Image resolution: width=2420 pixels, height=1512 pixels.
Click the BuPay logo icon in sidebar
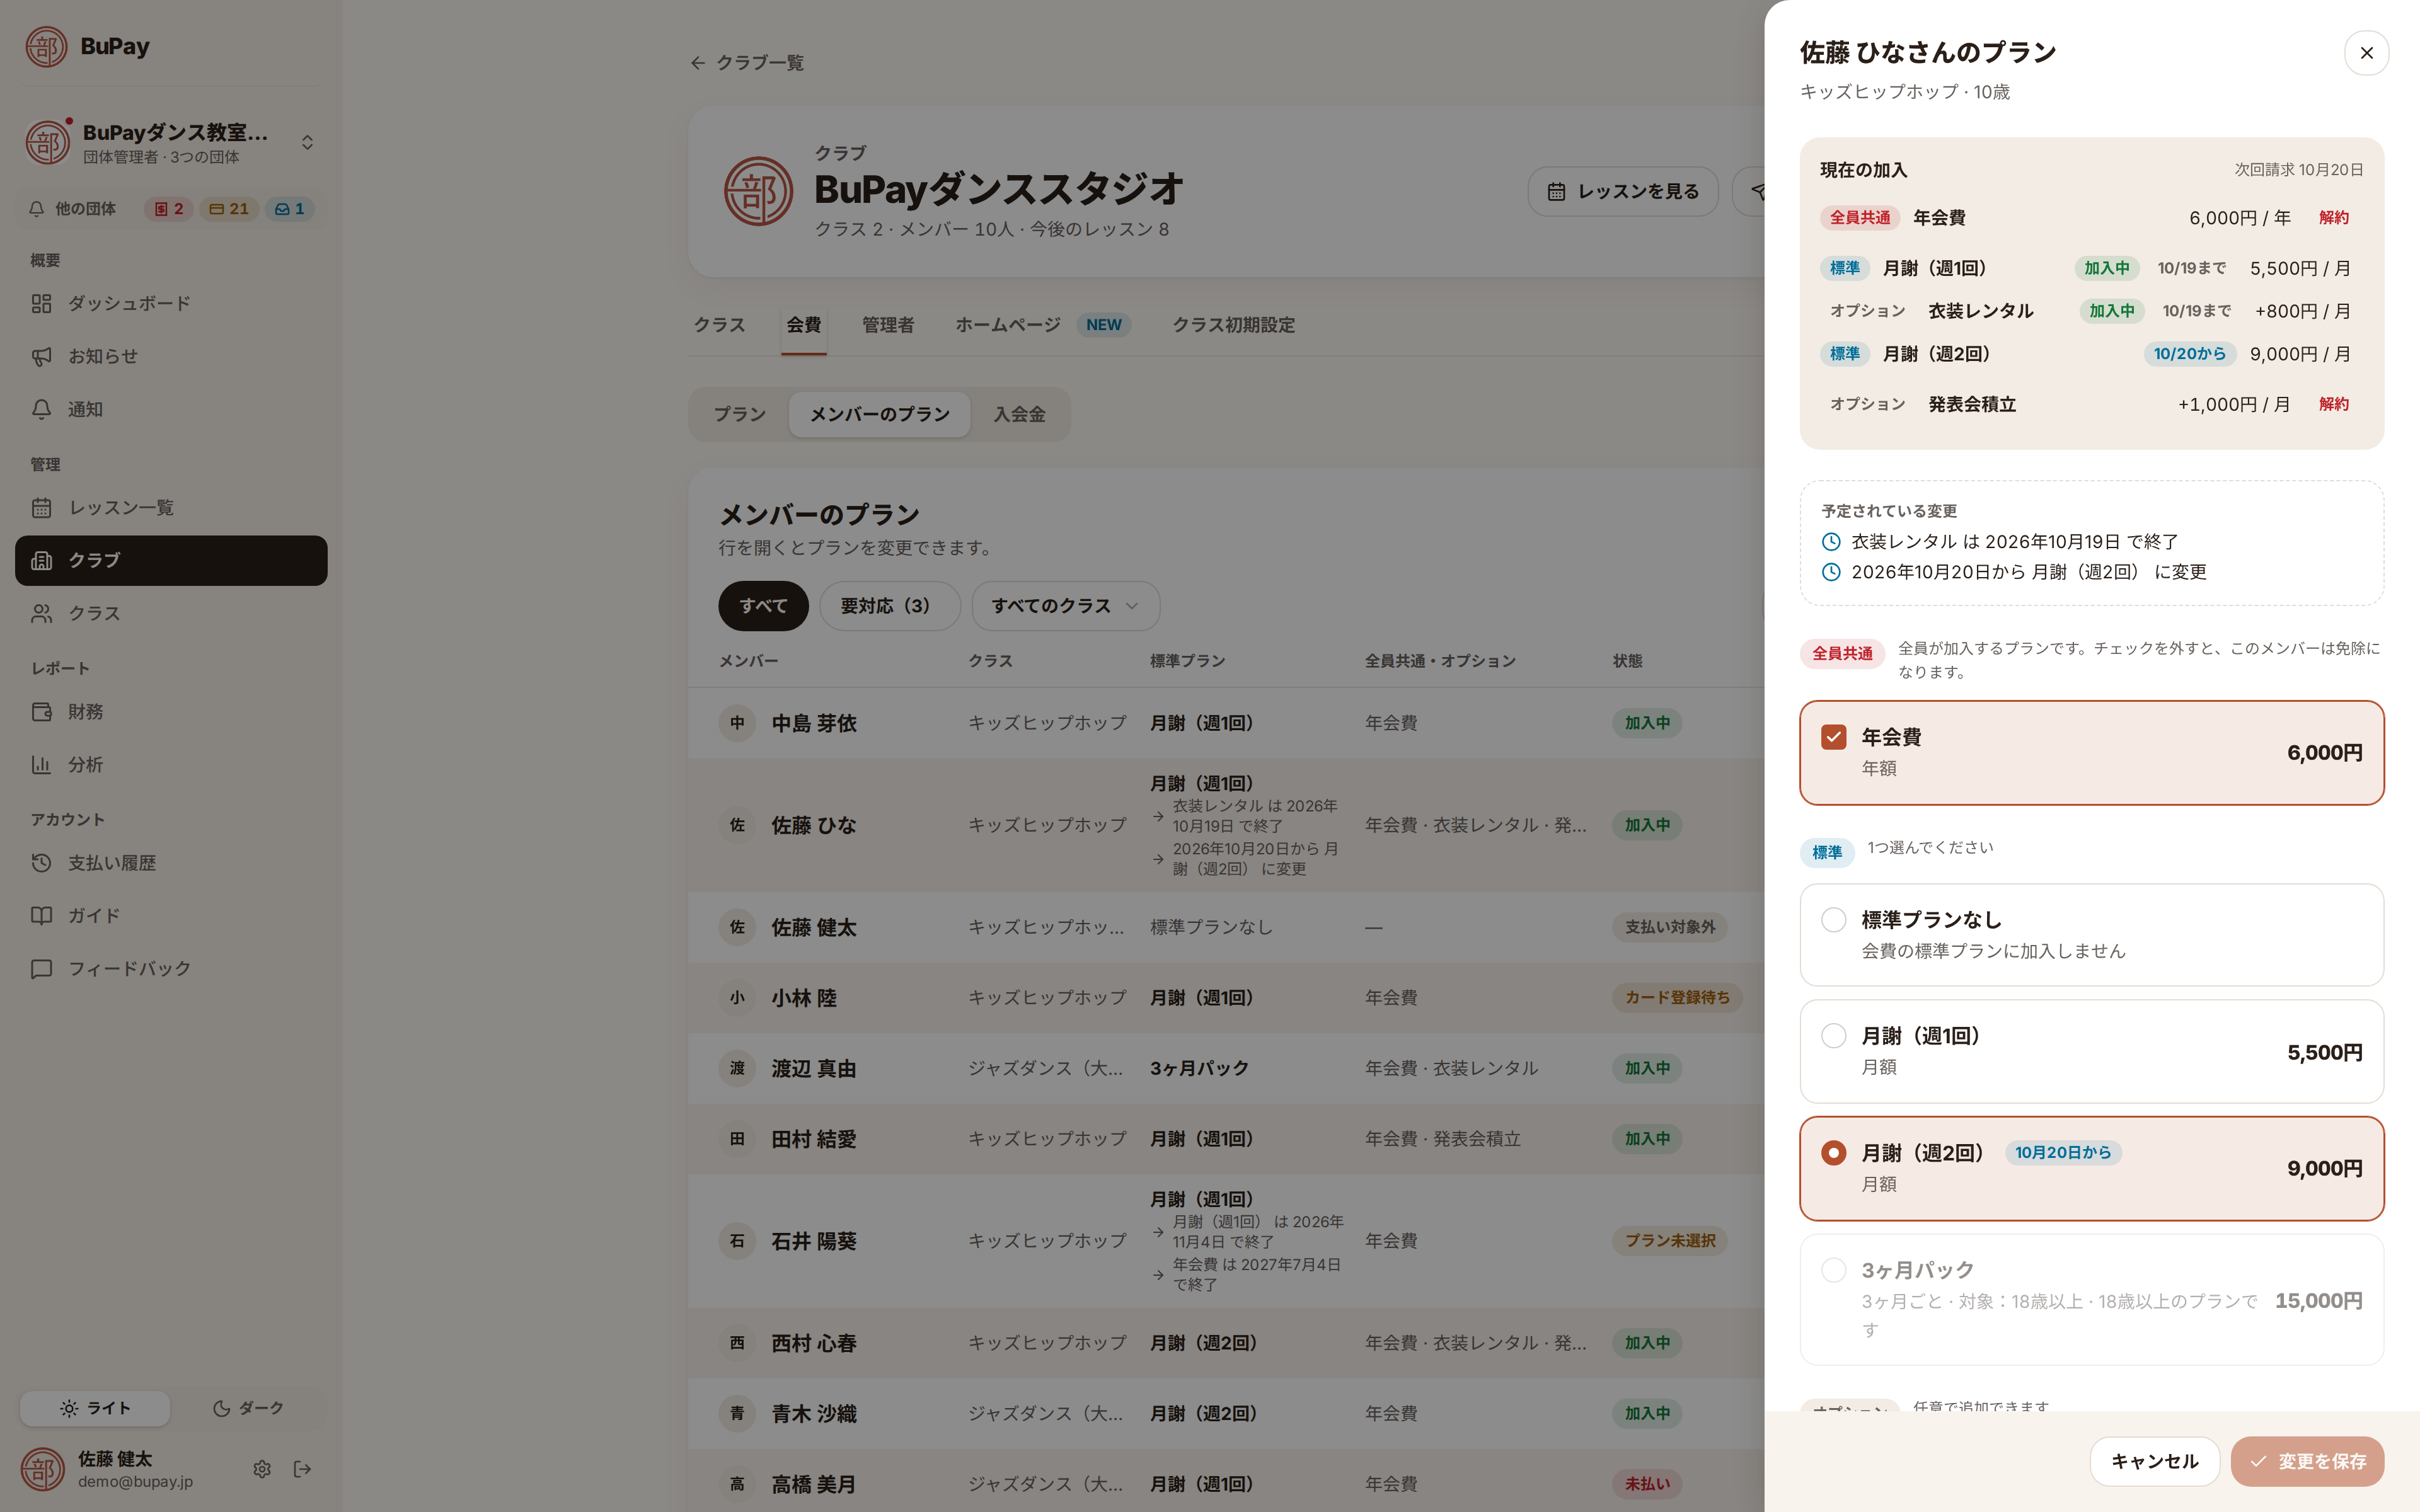[46, 47]
